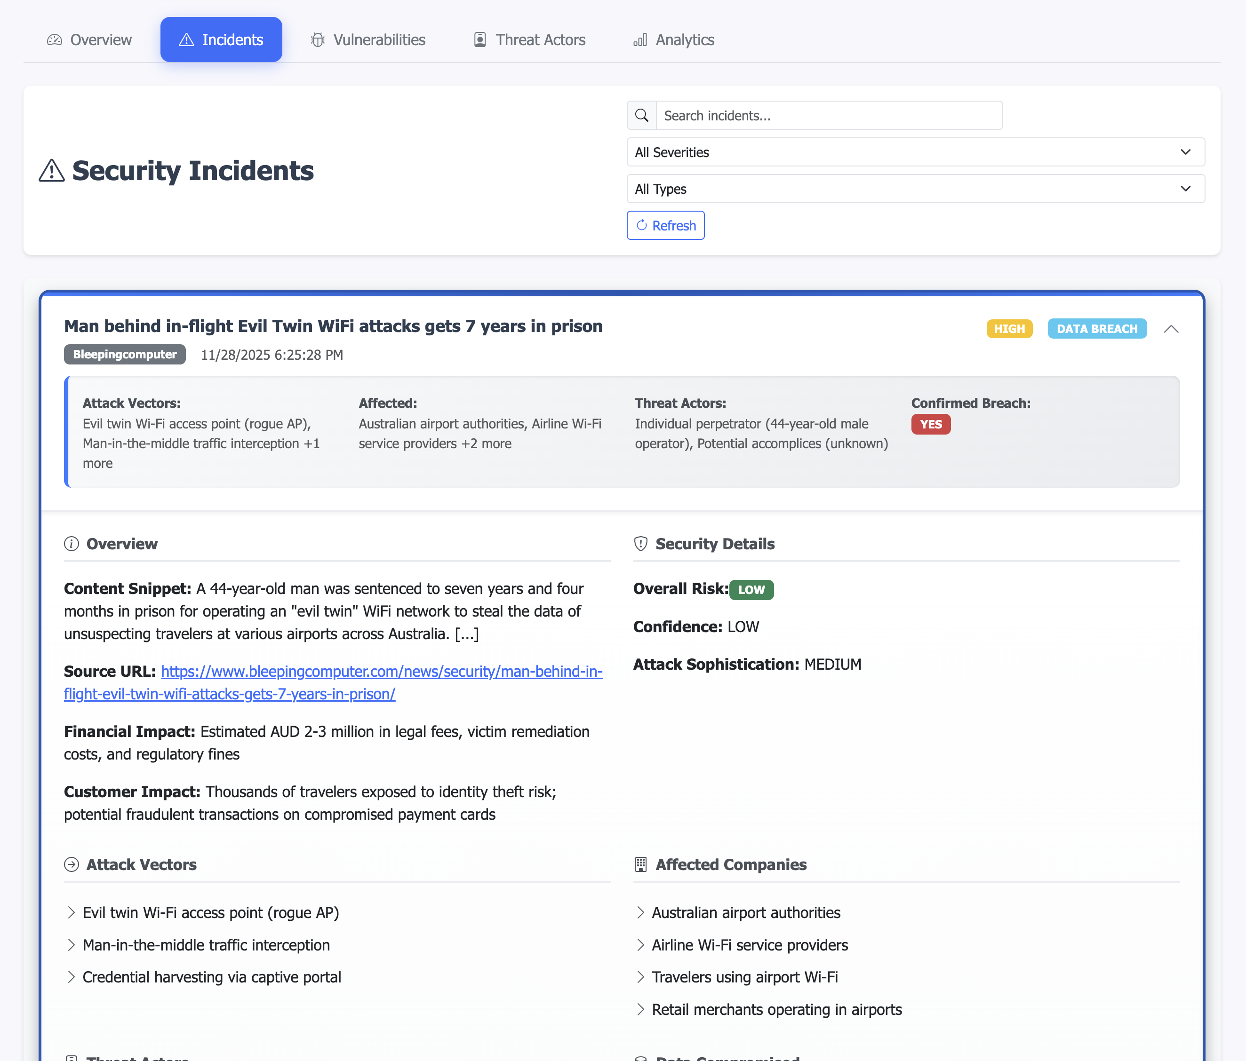
Task: Click the red YES confirmed breach badge
Action: [x=930, y=424]
